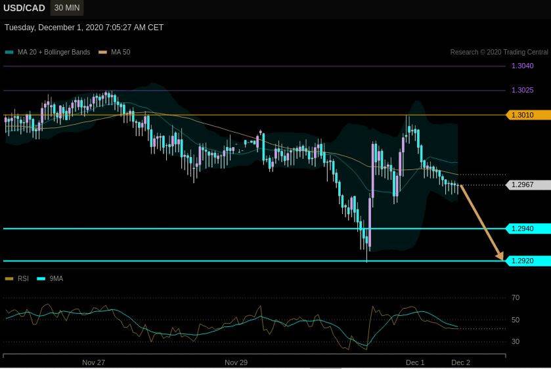This screenshot has width=551, height=369.
Task: Click the MA 50 legend label
Action: [x=121, y=52]
